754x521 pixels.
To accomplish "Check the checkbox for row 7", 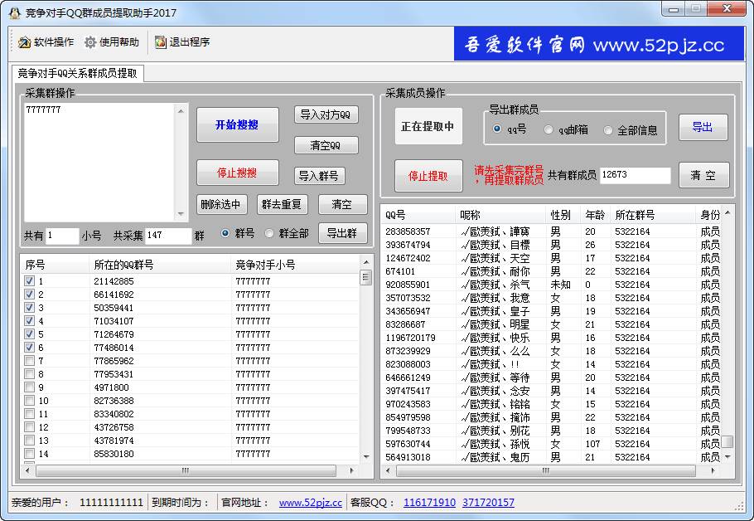I will (x=29, y=361).
